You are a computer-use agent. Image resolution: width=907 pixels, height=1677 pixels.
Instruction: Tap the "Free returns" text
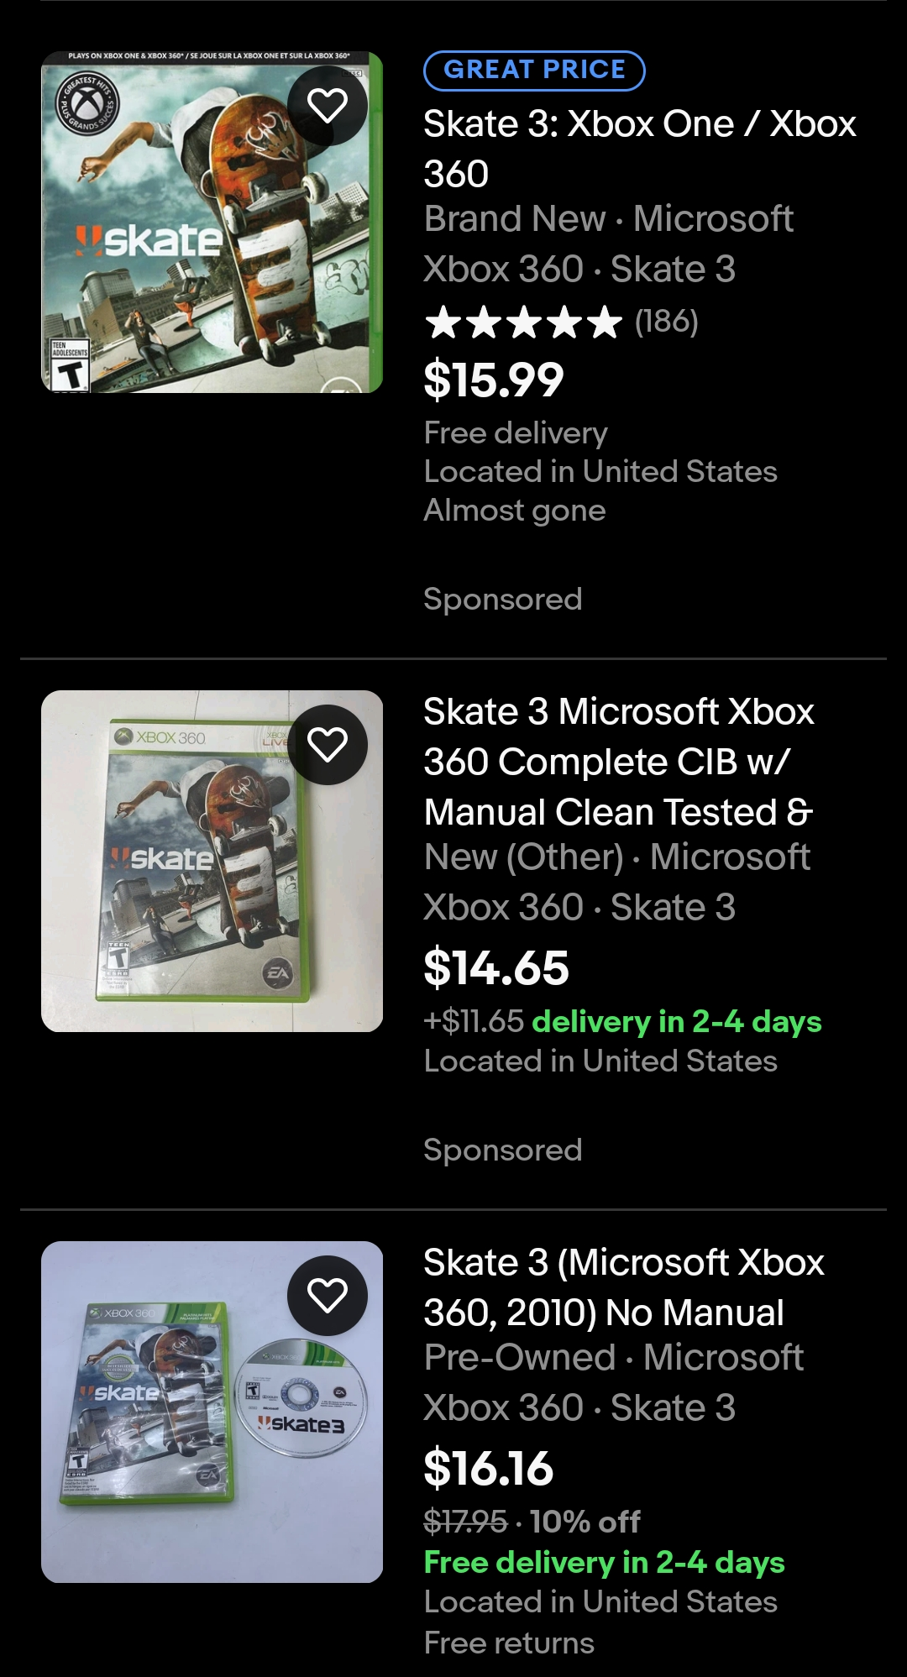[509, 1643]
